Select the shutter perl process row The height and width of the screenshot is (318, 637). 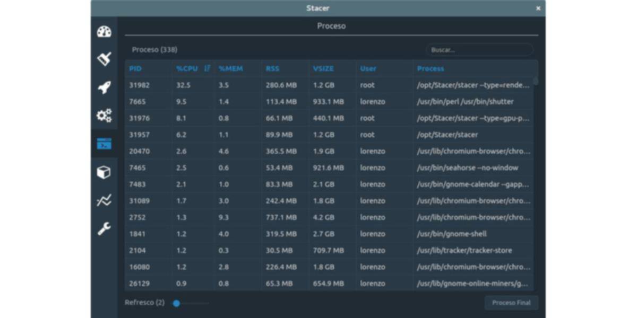329,101
